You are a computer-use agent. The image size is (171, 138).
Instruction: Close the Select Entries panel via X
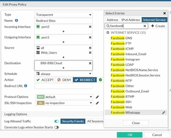pyautogui.click(x=165, y=13)
